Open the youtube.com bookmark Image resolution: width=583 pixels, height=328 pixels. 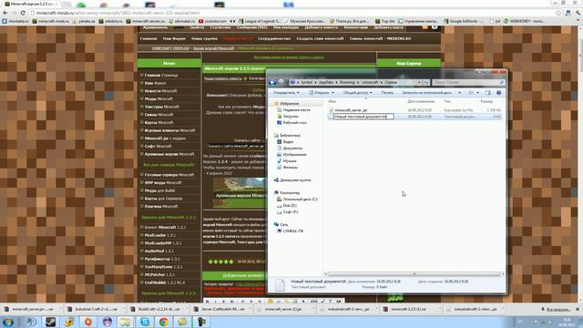(x=212, y=21)
